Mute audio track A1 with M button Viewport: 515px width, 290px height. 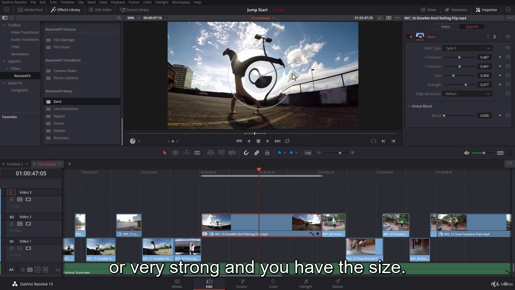click(45, 269)
